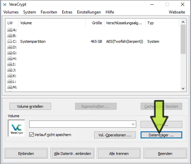Click the AES(Twofish(Serpent)) cell

(x=124, y=41)
